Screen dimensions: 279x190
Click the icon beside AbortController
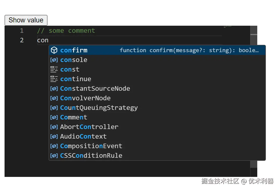pos(54,127)
